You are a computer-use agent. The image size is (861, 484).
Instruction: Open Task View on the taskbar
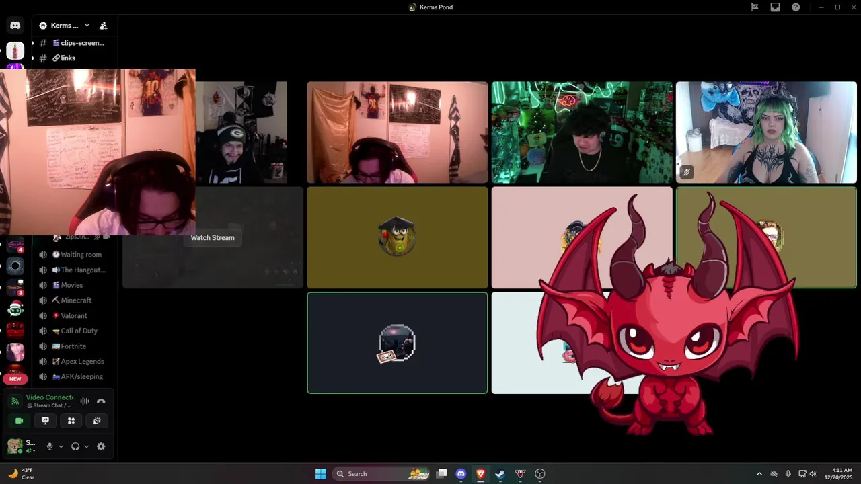[441, 474]
